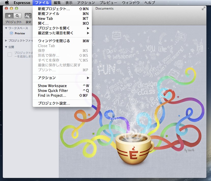Open the Apple menu
The height and width of the screenshot is (181, 211).
point(7,3)
